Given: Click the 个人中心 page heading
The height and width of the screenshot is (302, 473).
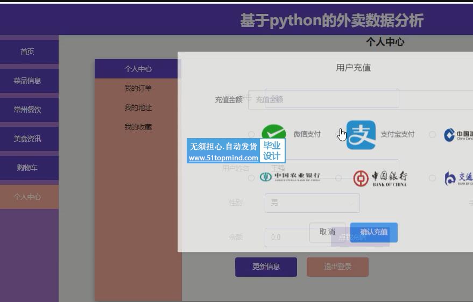Looking at the screenshot, I should coord(385,42).
